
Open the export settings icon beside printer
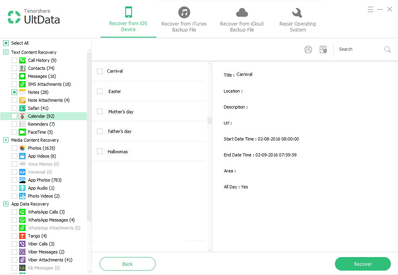click(x=323, y=49)
